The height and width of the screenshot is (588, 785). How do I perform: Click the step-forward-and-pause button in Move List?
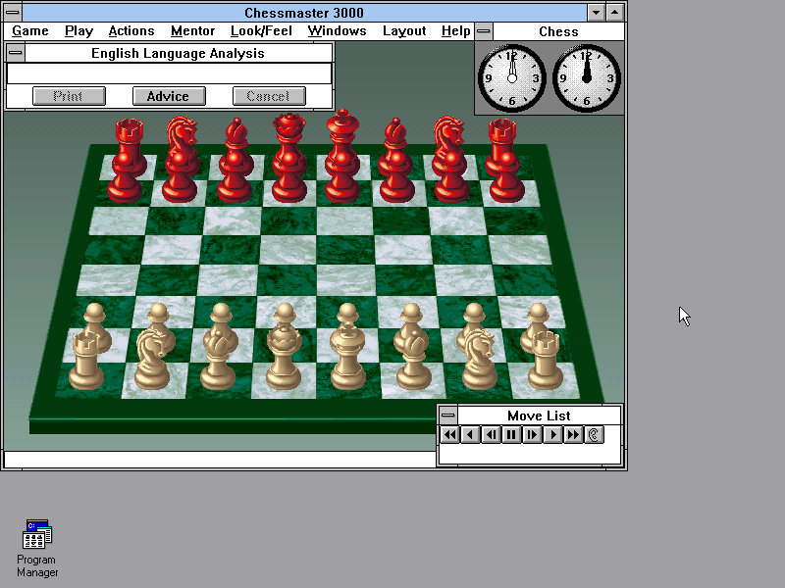point(532,434)
